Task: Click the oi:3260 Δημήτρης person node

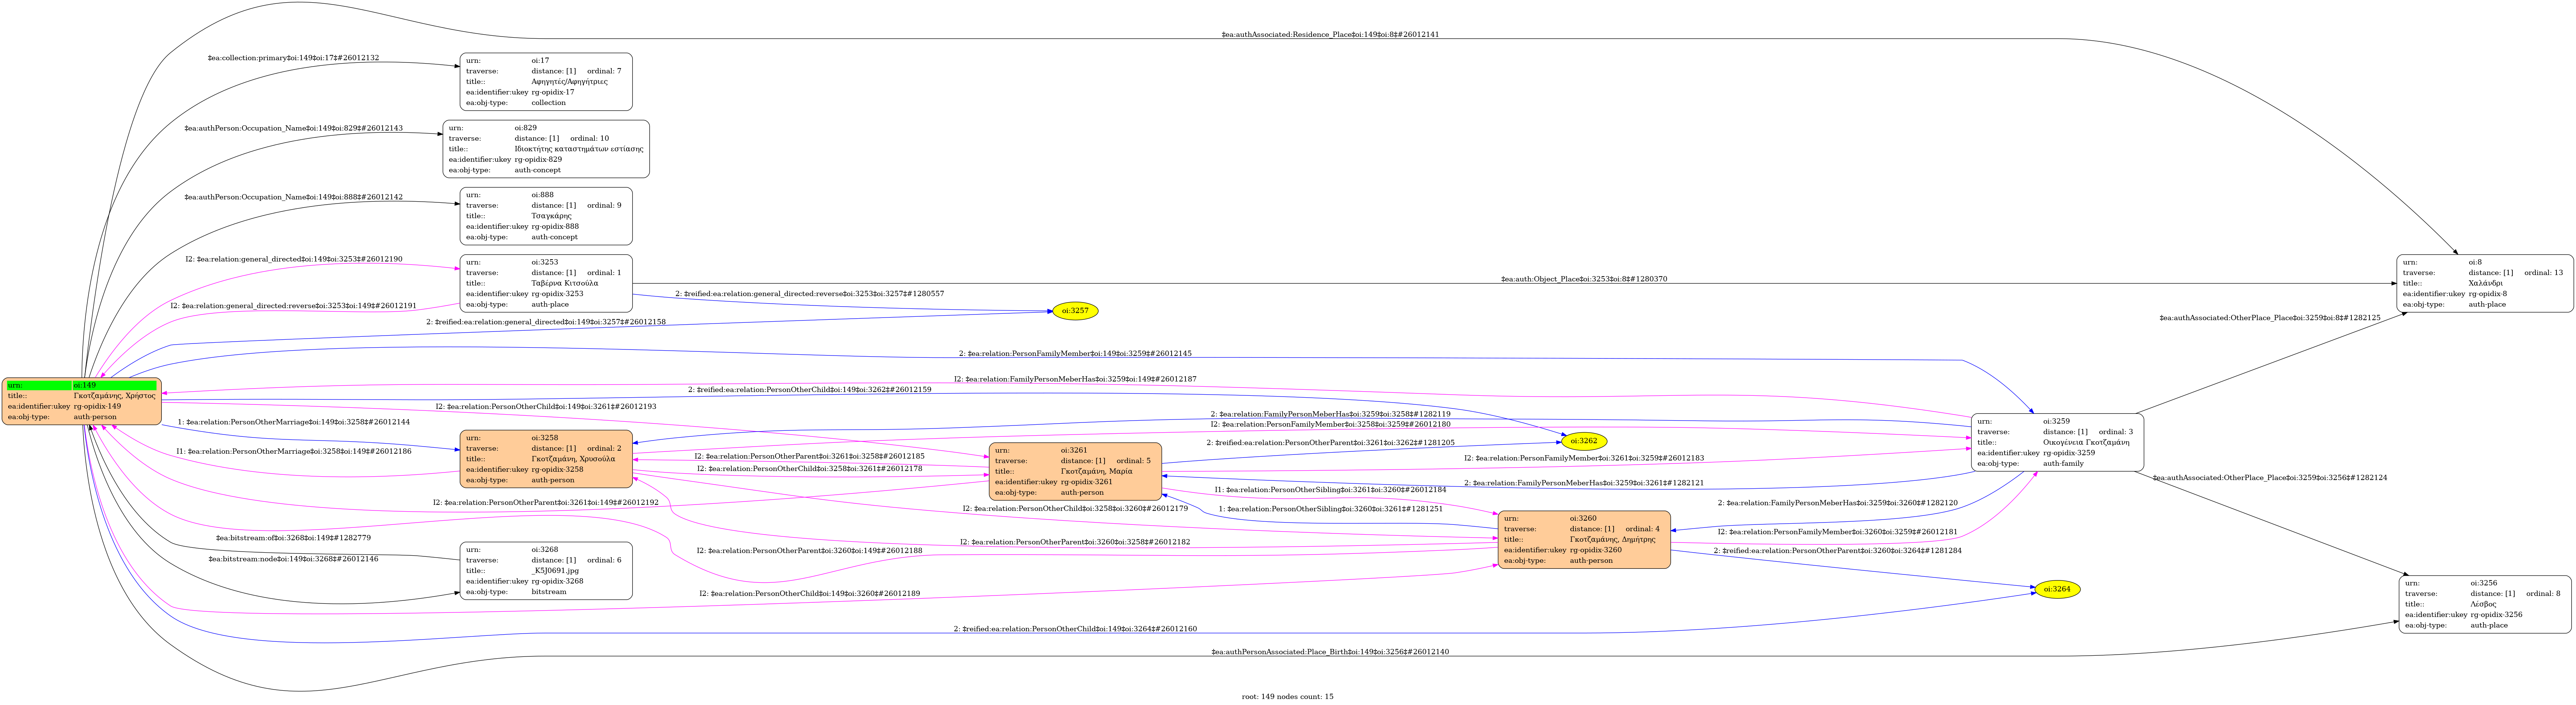Action: 1584,539
